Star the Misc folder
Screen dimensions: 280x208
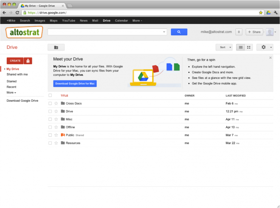tap(56, 119)
